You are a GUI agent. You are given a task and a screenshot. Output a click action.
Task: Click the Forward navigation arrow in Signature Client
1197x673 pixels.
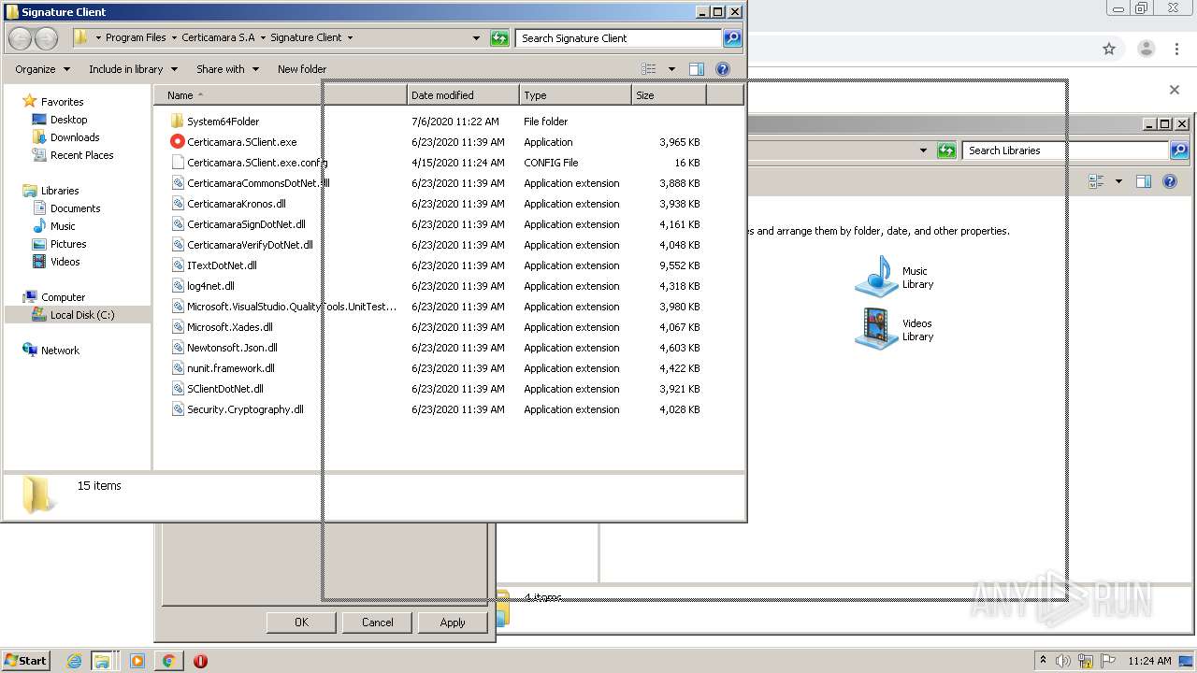[x=47, y=38]
